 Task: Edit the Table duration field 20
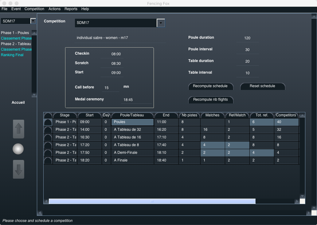(248, 61)
